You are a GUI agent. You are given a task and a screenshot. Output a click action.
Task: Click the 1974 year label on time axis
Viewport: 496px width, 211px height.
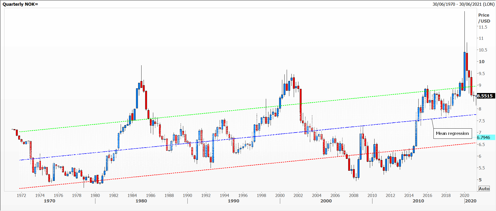pyautogui.click(x=40, y=195)
